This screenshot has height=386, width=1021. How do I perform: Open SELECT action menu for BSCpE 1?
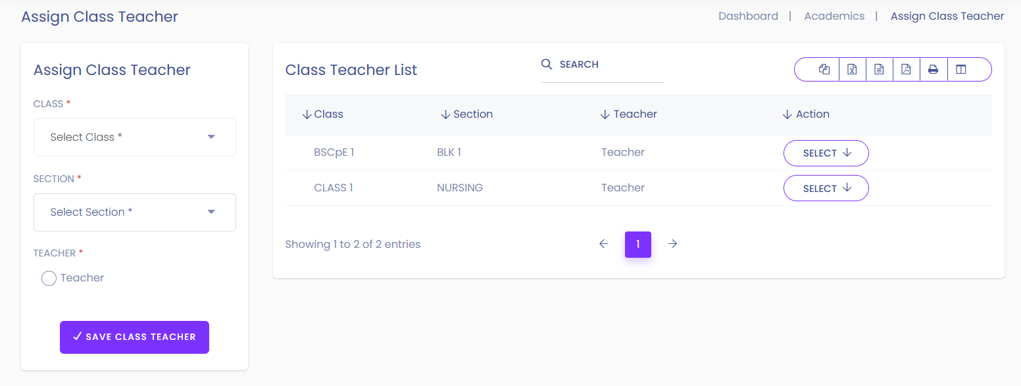826,153
